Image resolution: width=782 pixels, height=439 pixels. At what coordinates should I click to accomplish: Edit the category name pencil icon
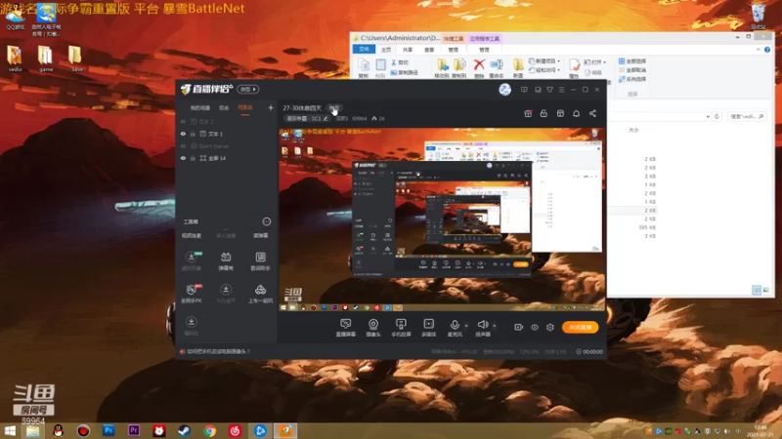pyautogui.click(x=326, y=118)
